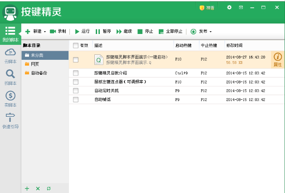
Task: Check the box for 自动定时关机 script
Action: [x=76, y=90]
